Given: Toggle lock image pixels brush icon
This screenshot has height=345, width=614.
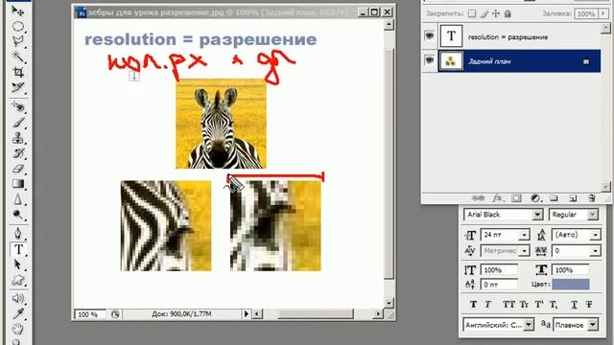Looking at the screenshot, I should [484, 13].
